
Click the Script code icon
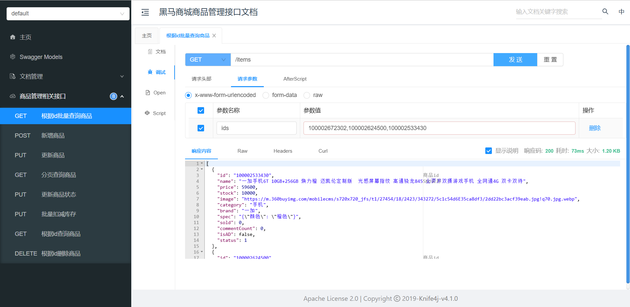click(147, 113)
